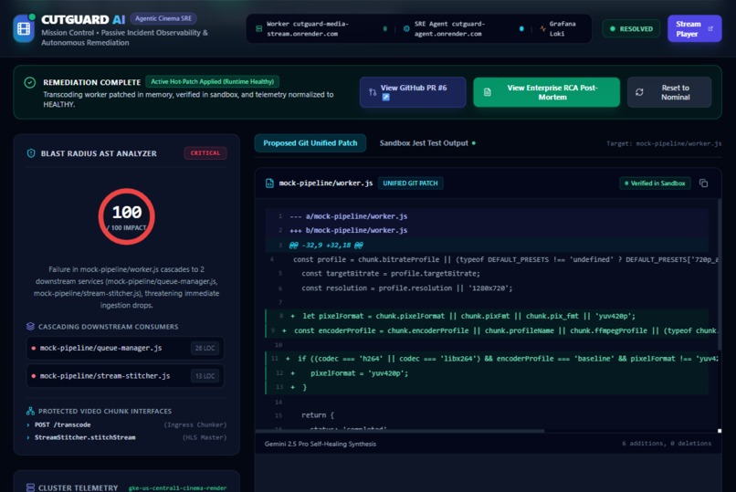Click the (Ingress Chunker) annotation
Image resolution: width=736 pixels, height=492 pixels.
pyautogui.click(x=195, y=424)
